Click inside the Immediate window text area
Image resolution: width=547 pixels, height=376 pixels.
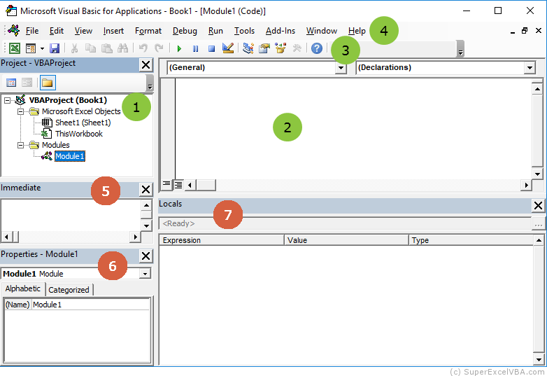pos(71,215)
